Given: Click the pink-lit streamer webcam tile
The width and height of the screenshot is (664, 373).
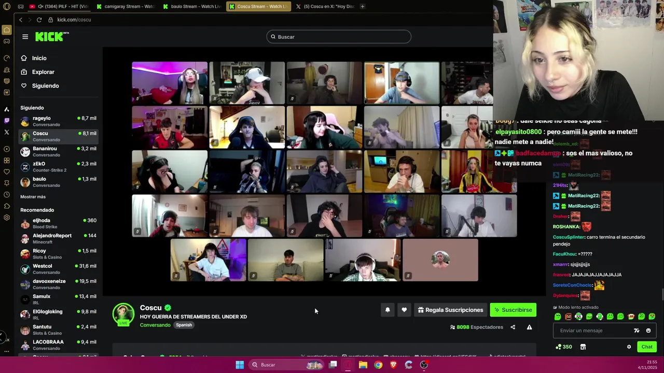Looking at the screenshot, I should click(x=170, y=83).
